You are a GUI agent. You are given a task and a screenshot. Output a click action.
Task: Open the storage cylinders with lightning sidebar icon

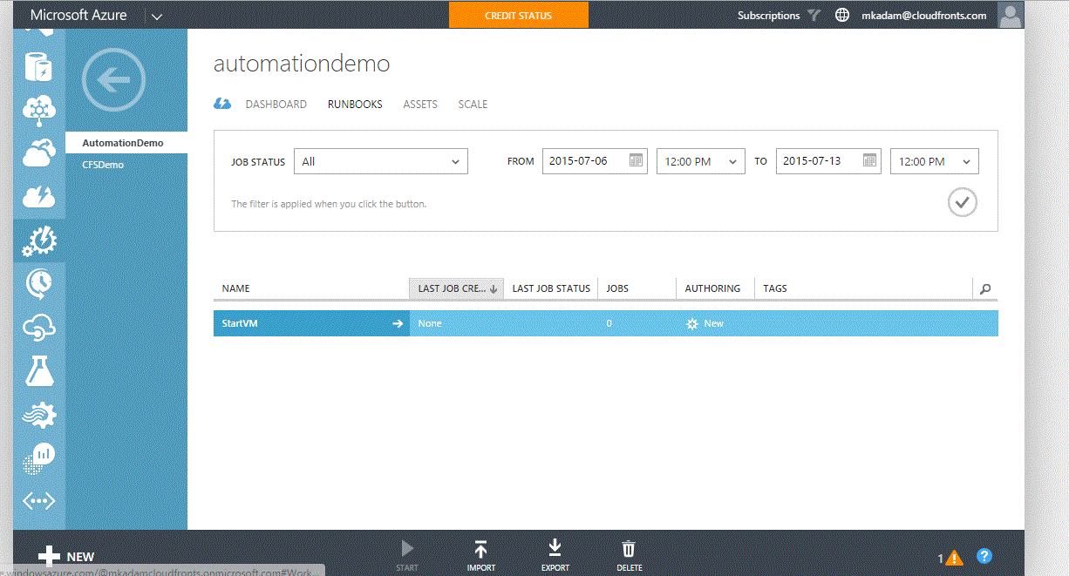point(38,68)
